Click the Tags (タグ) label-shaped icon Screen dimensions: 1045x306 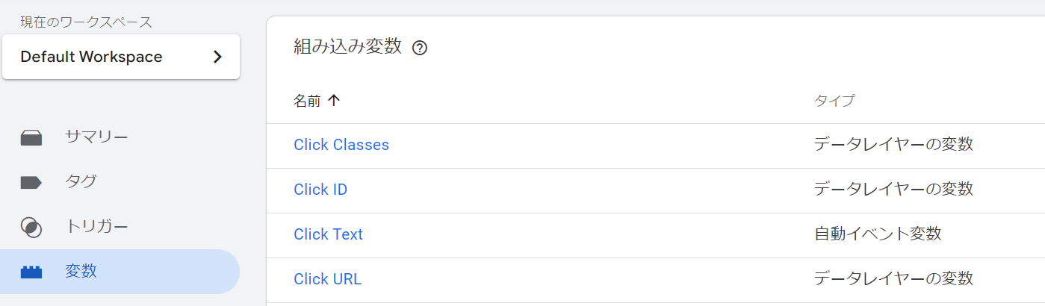pyautogui.click(x=31, y=183)
